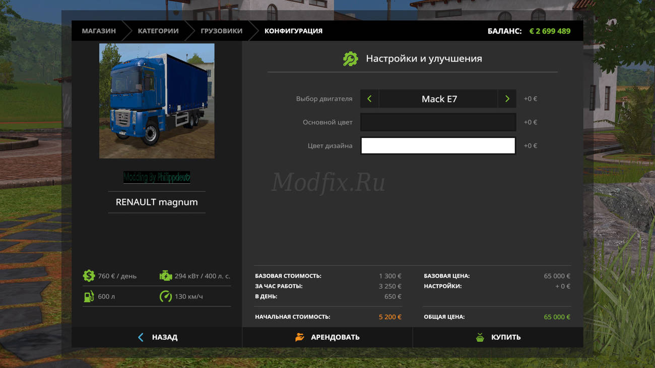Click the 65 000 € base price value
Image resolution: width=655 pixels, height=368 pixels.
click(x=557, y=276)
